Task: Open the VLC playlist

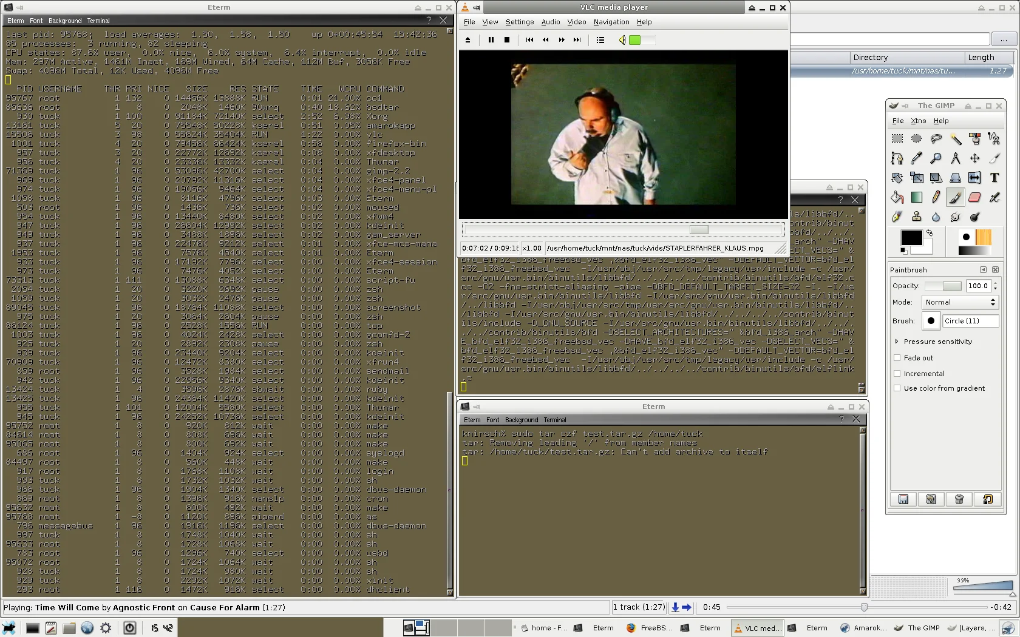Action: click(x=600, y=40)
